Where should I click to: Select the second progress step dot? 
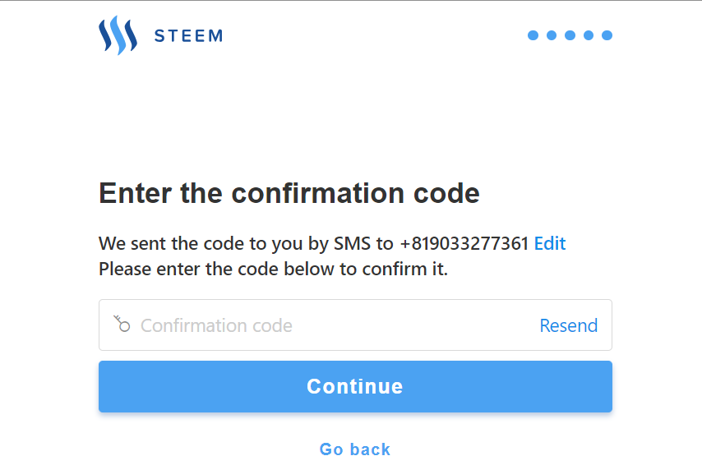552,35
